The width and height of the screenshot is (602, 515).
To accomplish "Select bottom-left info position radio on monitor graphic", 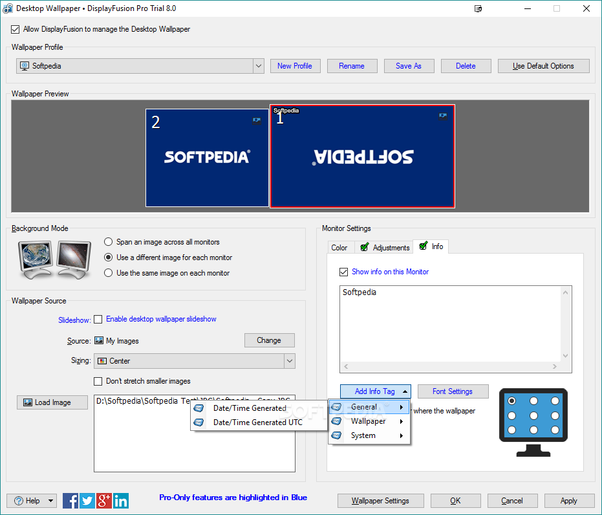I will pos(511,430).
